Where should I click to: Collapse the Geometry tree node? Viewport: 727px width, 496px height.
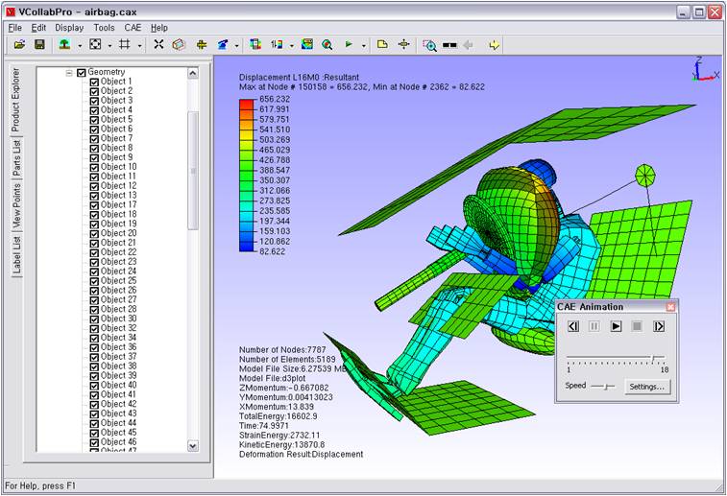pyautogui.click(x=69, y=73)
